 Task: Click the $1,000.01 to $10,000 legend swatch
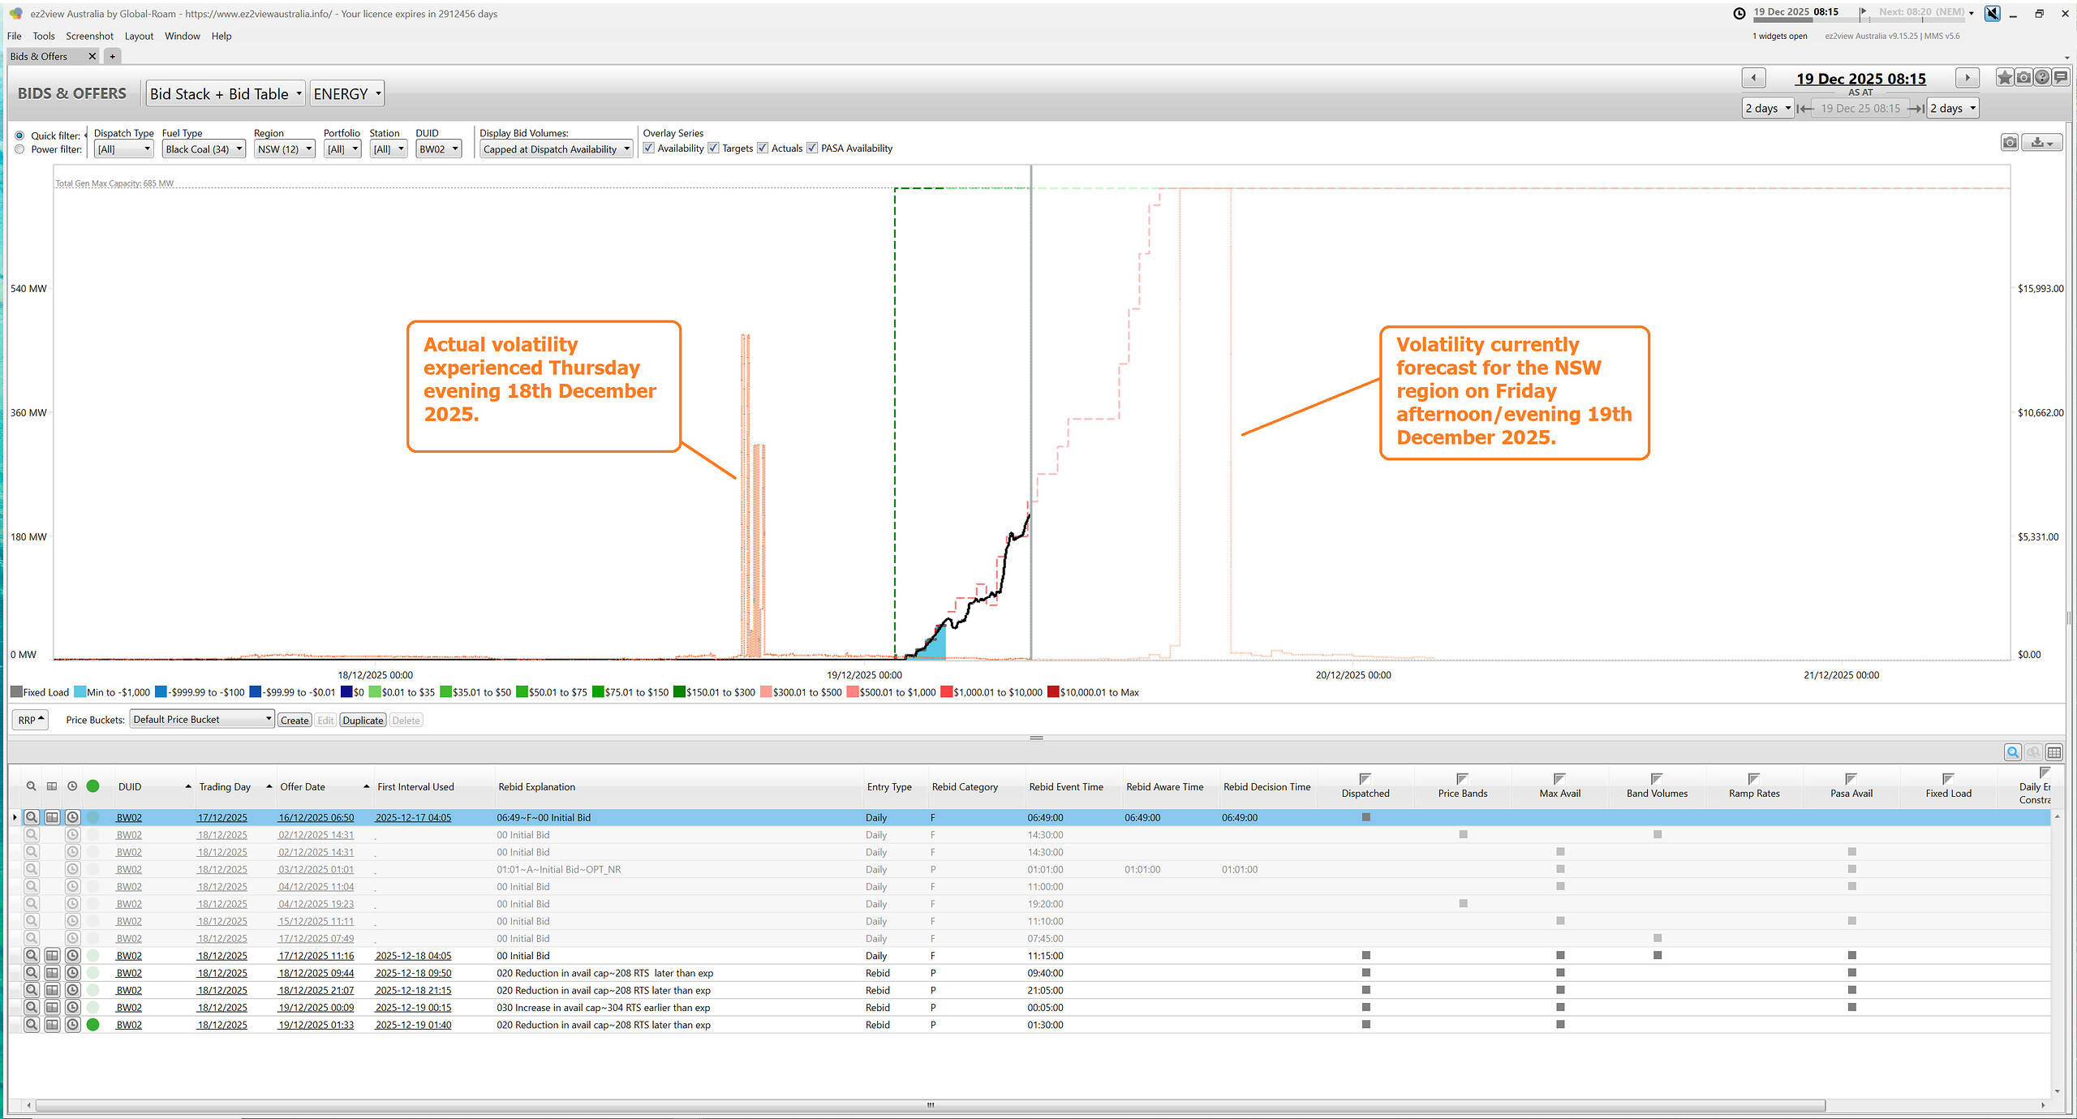(946, 692)
